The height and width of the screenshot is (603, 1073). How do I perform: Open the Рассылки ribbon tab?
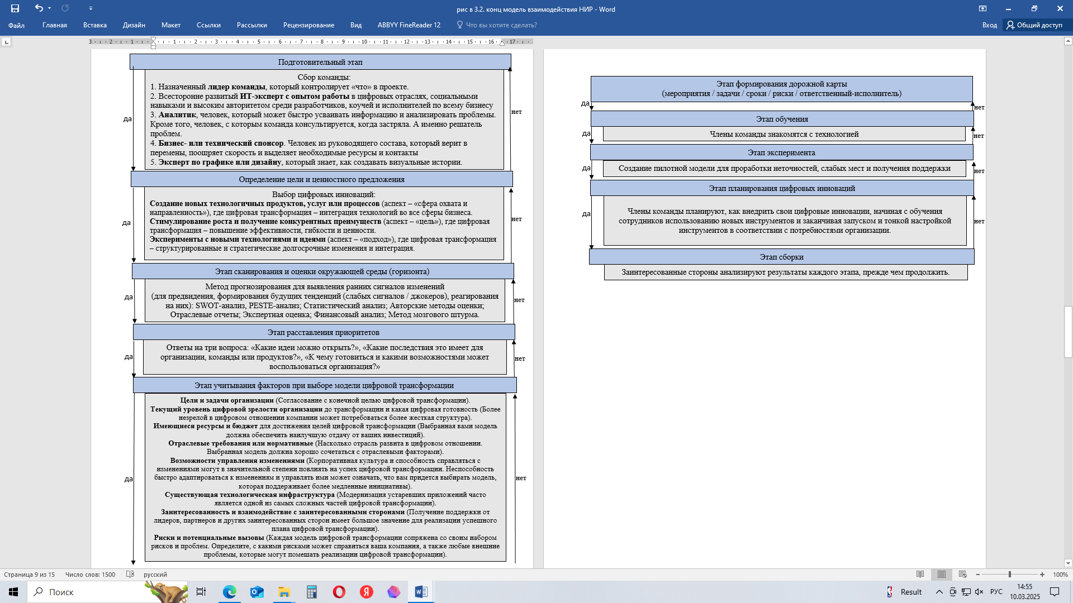click(x=252, y=25)
